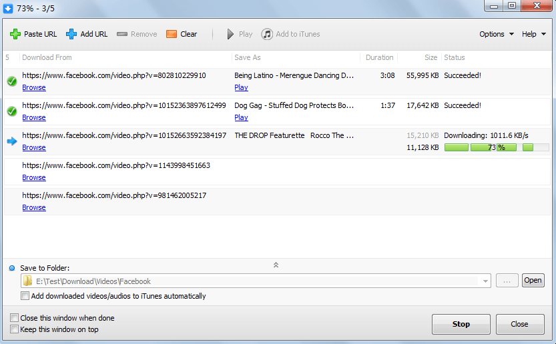Click Browse link for video 10152663592384197
This screenshot has width=556, height=344.
pyautogui.click(x=34, y=147)
